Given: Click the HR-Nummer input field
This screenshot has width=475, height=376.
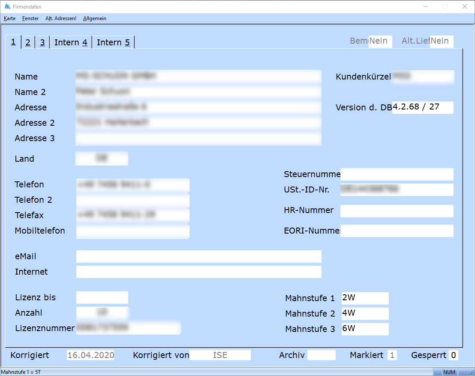Looking at the screenshot, I should (x=397, y=211).
